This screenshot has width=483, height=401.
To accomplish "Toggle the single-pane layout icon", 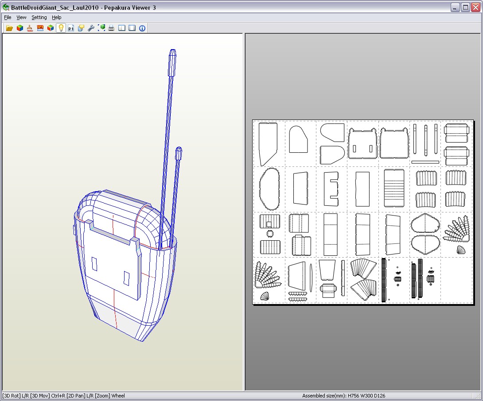I will coord(132,28).
